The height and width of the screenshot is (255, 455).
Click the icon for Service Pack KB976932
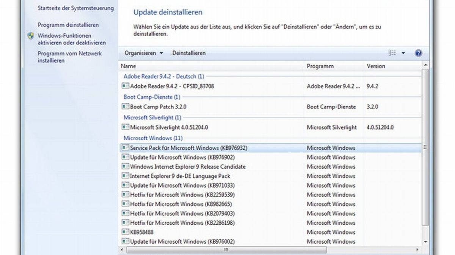tap(125, 148)
